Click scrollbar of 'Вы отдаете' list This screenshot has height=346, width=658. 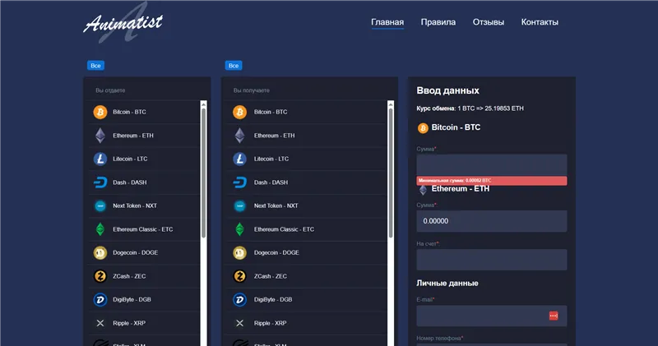pyautogui.click(x=204, y=173)
